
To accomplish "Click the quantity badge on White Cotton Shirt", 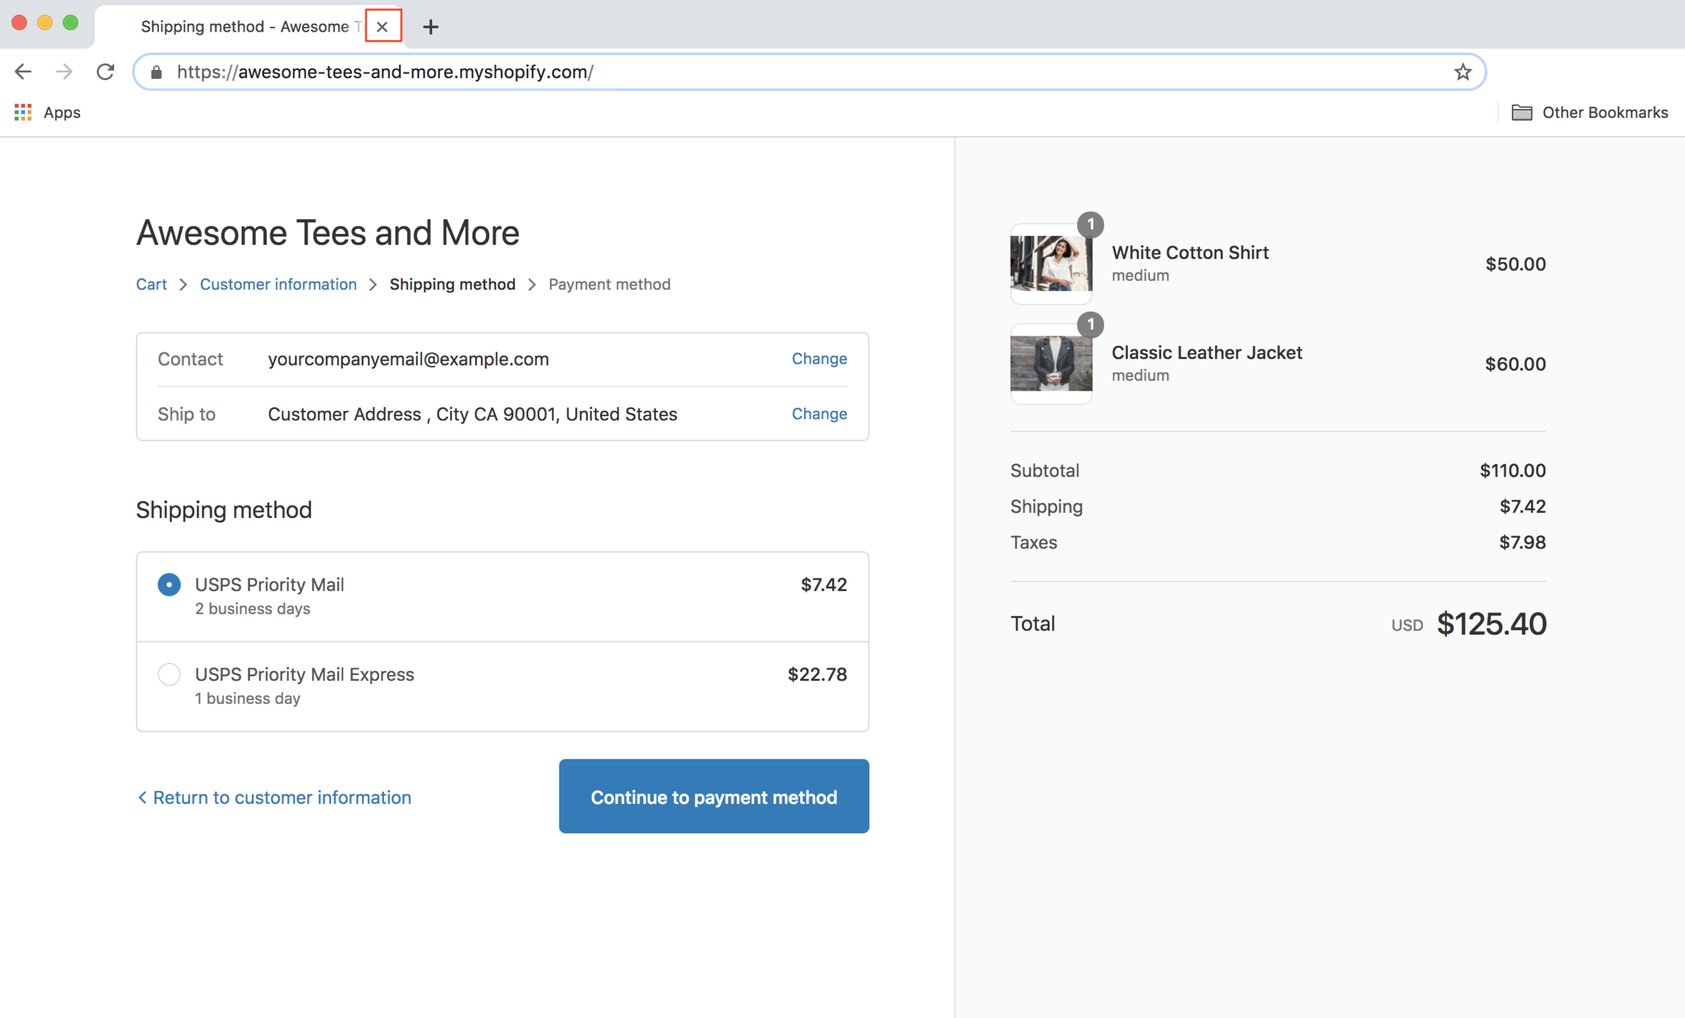I will click(1091, 225).
